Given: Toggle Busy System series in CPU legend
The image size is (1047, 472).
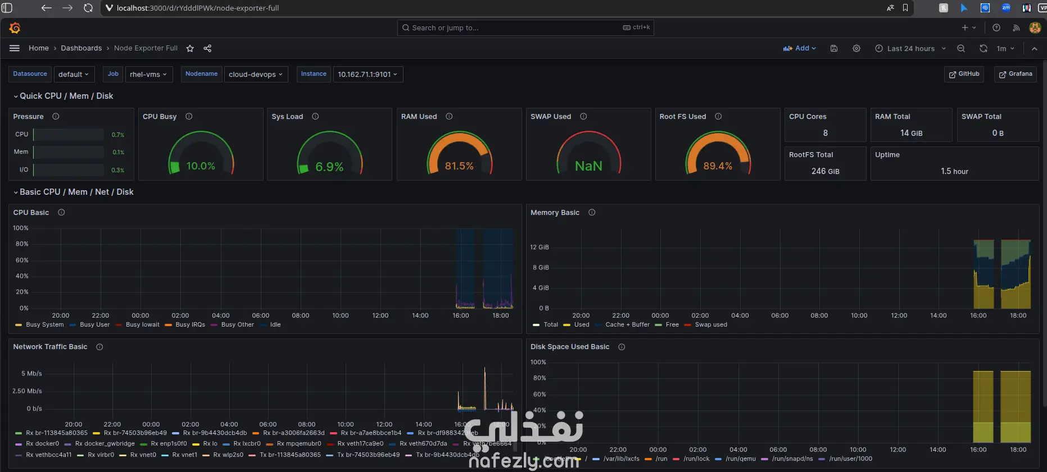Looking at the screenshot, I should pos(44,324).
